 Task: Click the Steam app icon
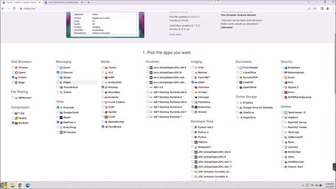pos(61,118)
